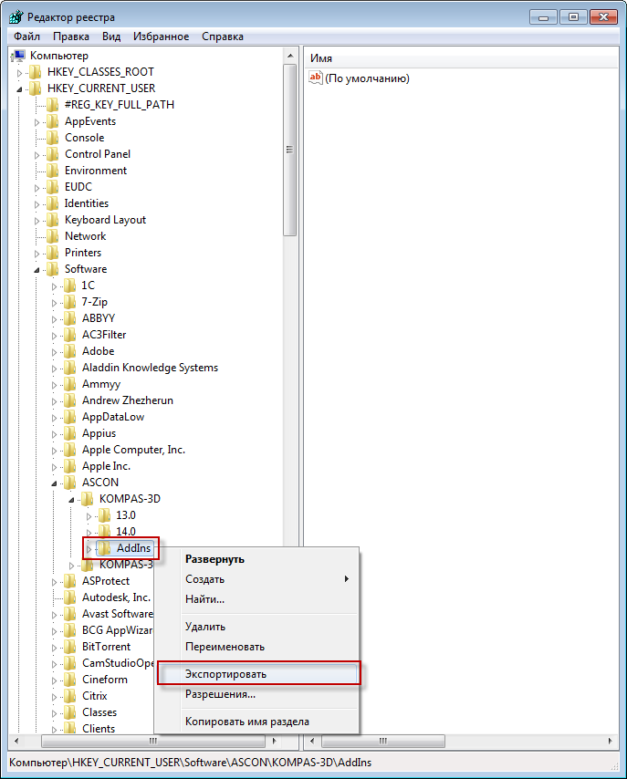Click the HKEY_CLASSES_ROOT folder icon
627x779 pixels.
(x=36, y=72)
